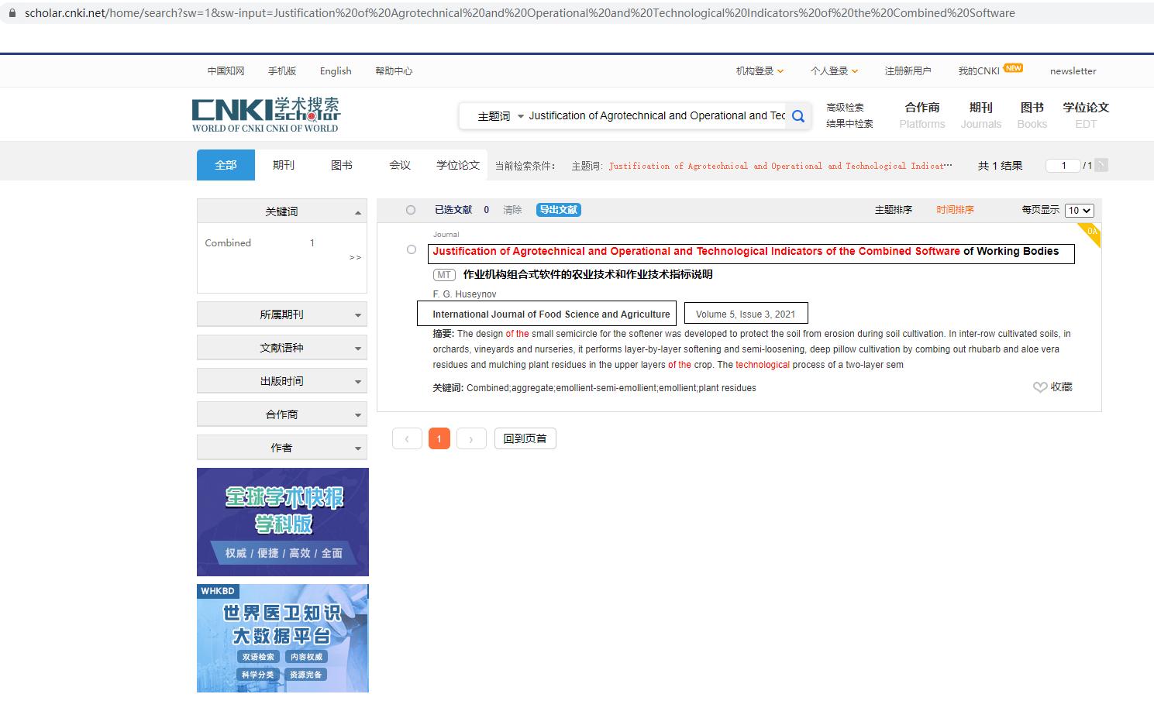The image size is (1154, 701).
Task: Click pagination page 1 button
Action: 439,439
